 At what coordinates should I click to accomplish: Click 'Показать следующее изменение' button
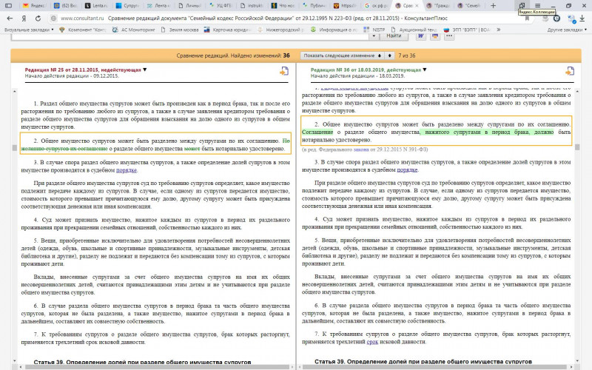click(x=343, y=55)
